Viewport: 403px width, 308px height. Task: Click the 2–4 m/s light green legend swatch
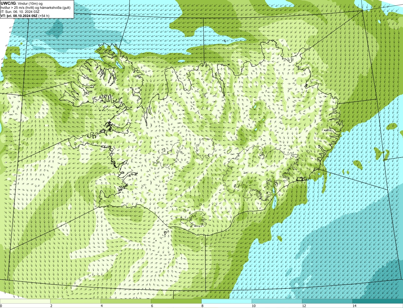coord(76,301)
